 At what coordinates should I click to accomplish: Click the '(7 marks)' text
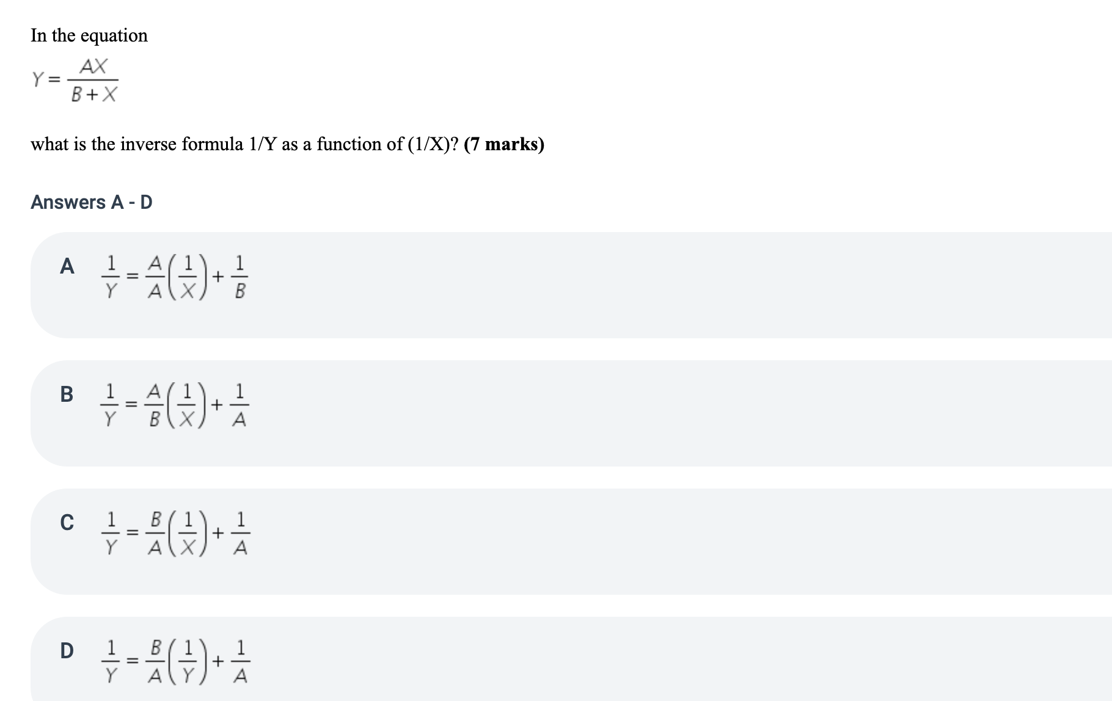[x=504, y=144]
